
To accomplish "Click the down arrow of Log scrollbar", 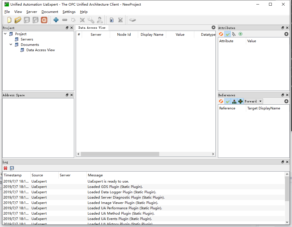I will coord(287,222).
